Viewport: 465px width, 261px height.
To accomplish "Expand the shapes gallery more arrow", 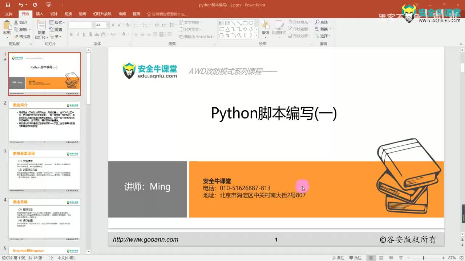I will coord(256,36).
